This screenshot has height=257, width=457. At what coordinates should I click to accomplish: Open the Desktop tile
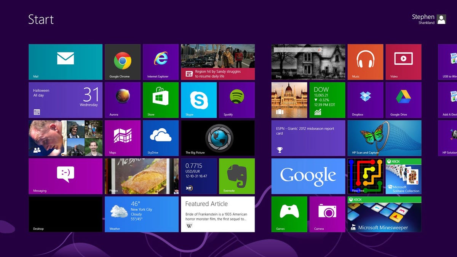[66, 214]
